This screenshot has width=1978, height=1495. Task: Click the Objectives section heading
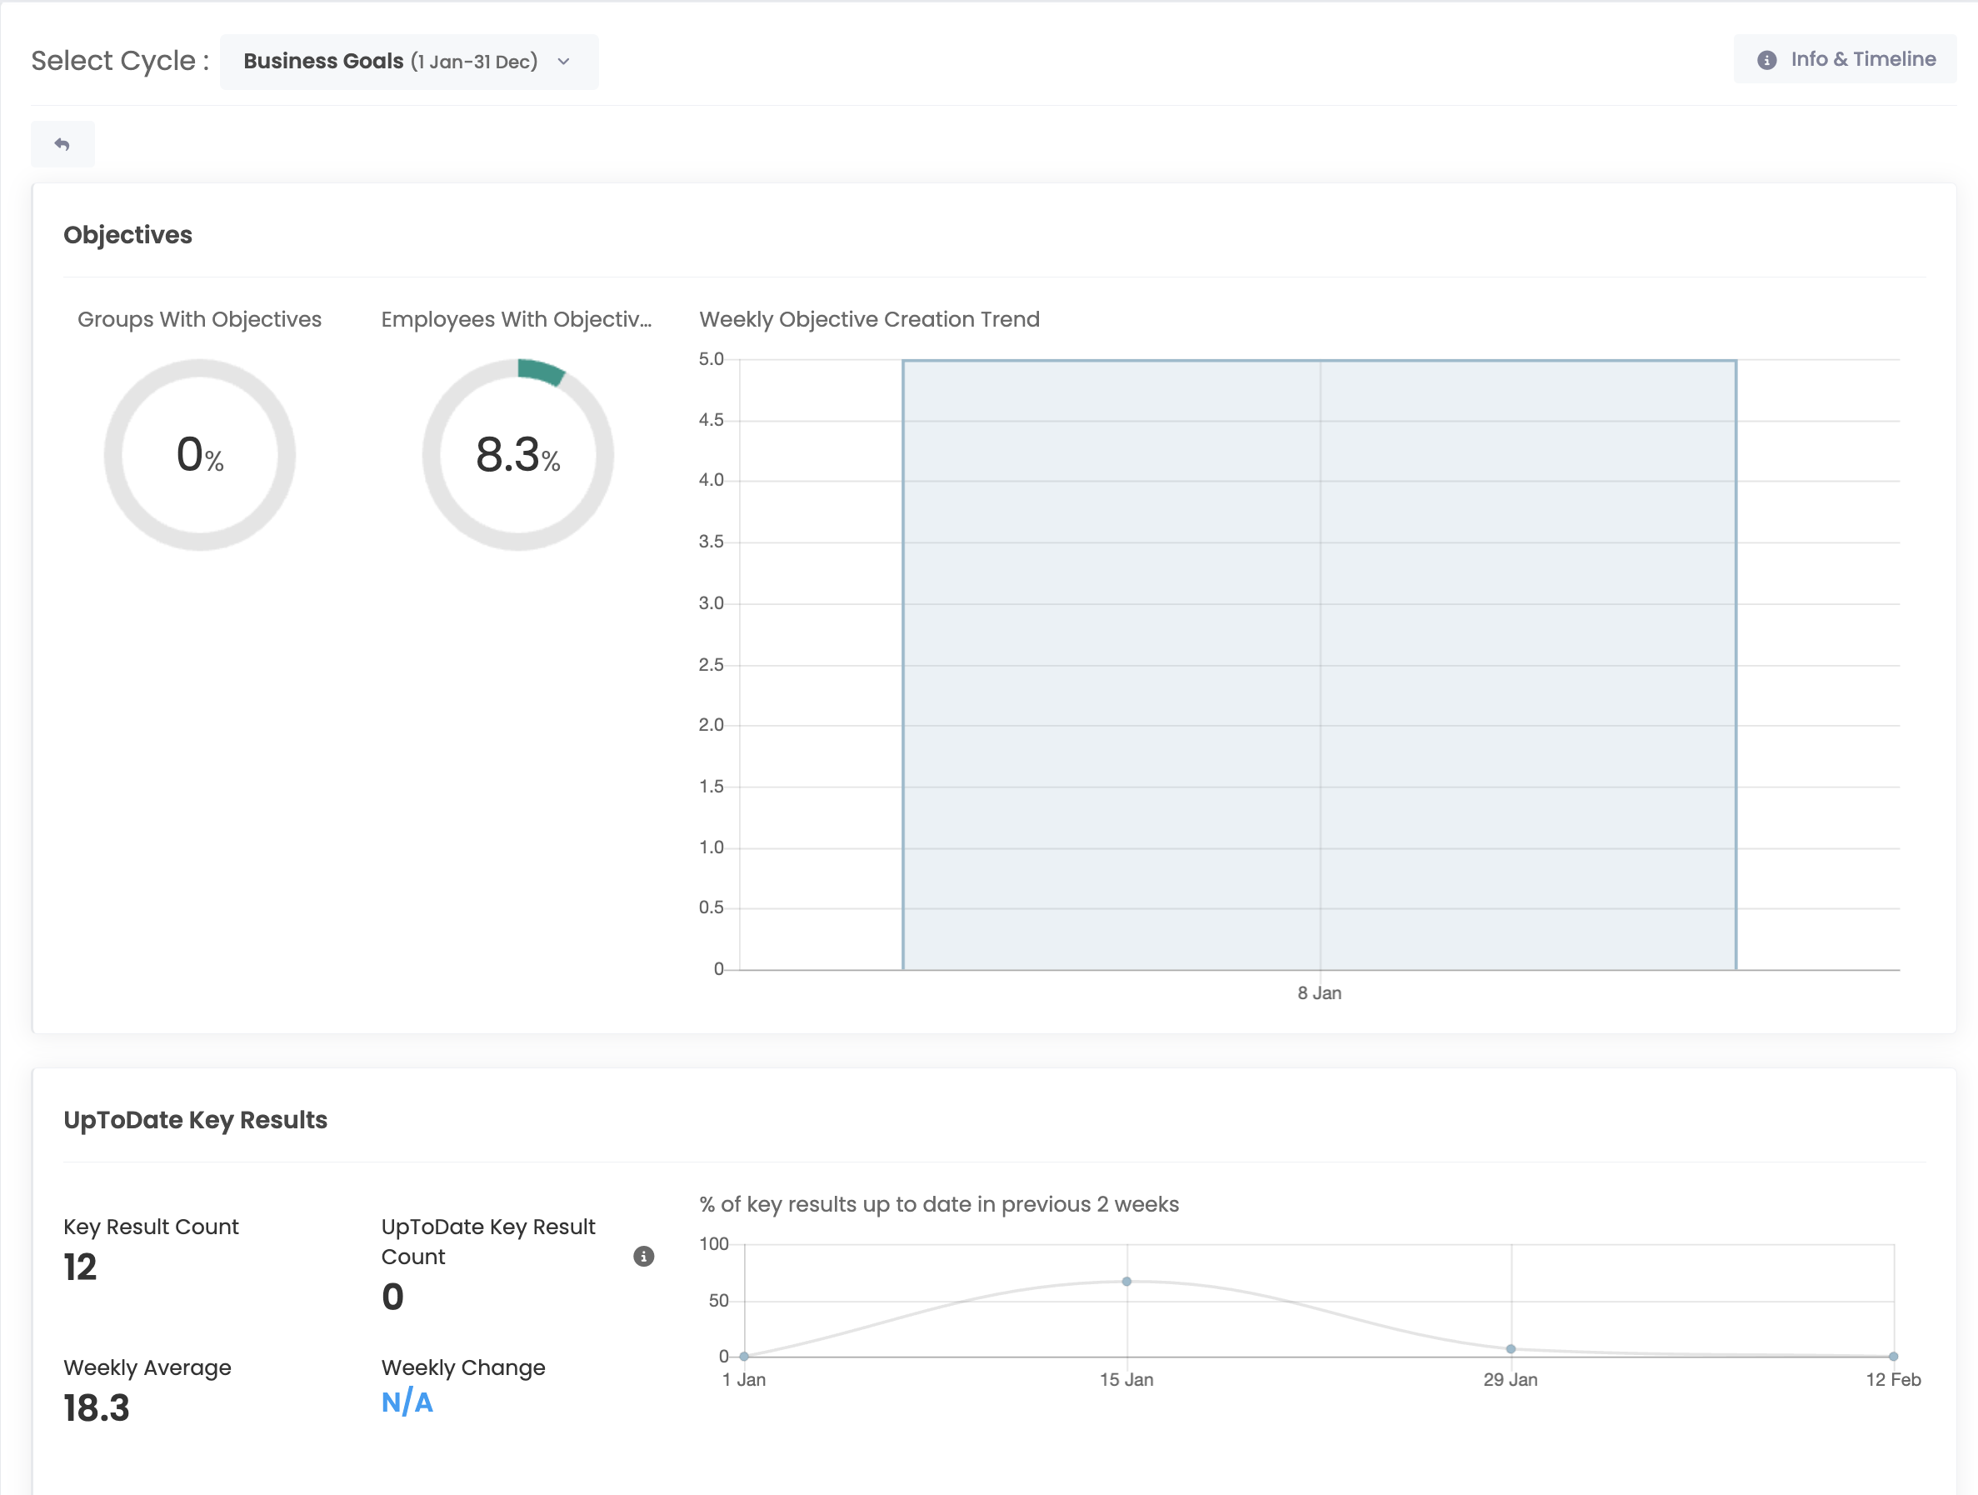(x=127, y=235)
